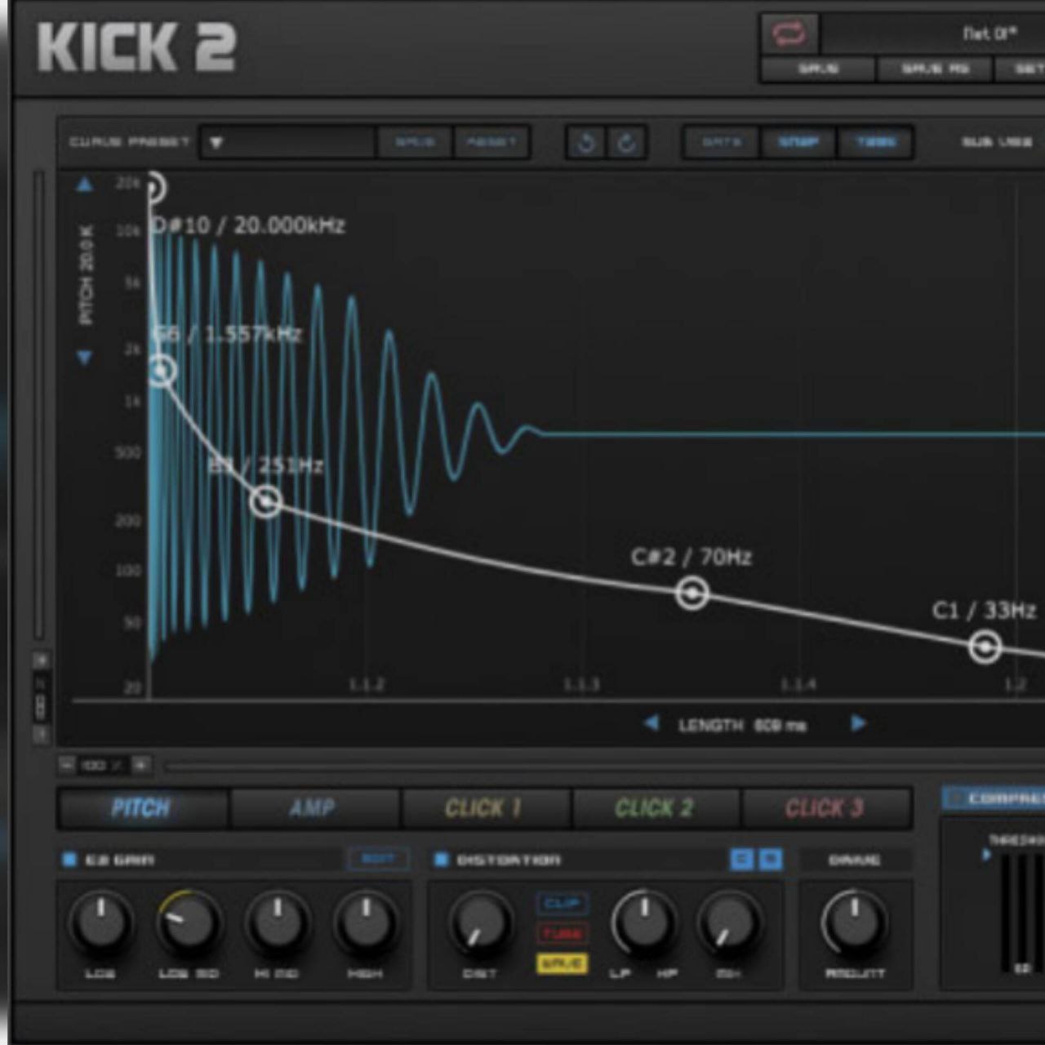Screen dimensions: 1045x1045
Task: Switch to the Click 3 tab
Action: tap(825, 808)
